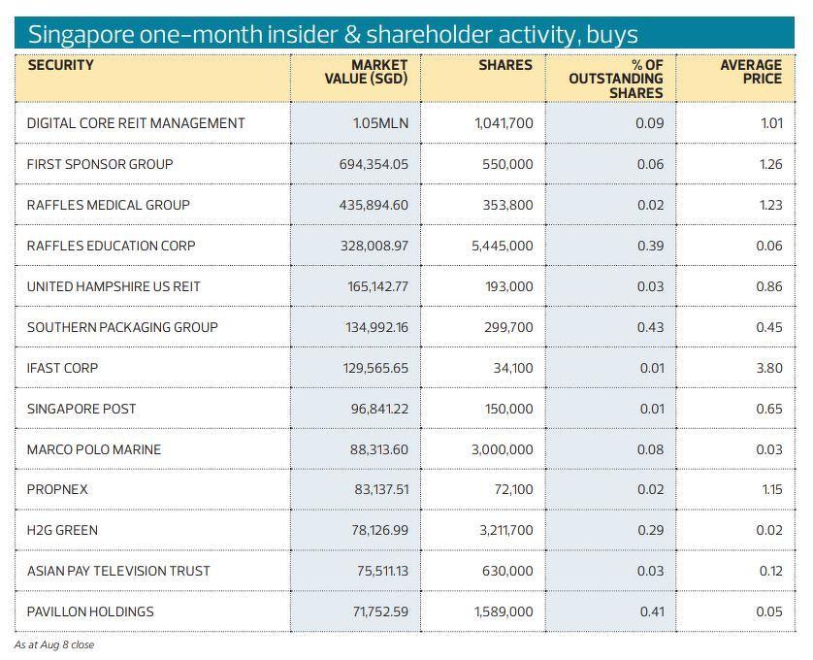This screenshot has height=660, width=813.
Task: Click the table title about insider buys
Action: point(332,34)
